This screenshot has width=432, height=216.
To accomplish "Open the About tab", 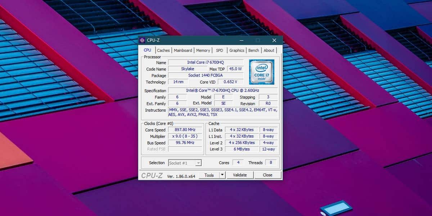I will click(269, 50).
